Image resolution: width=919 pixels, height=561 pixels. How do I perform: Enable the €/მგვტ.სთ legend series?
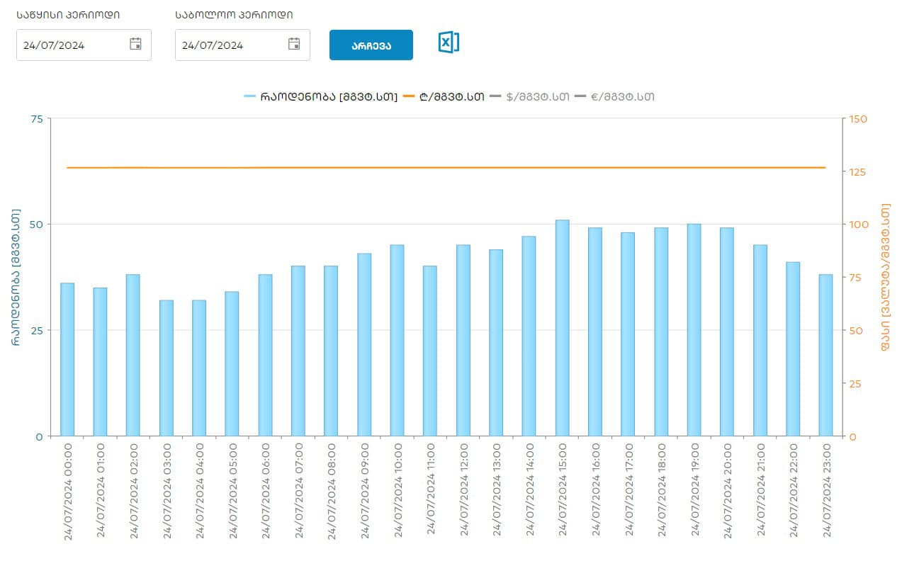[x=614, y=96]
